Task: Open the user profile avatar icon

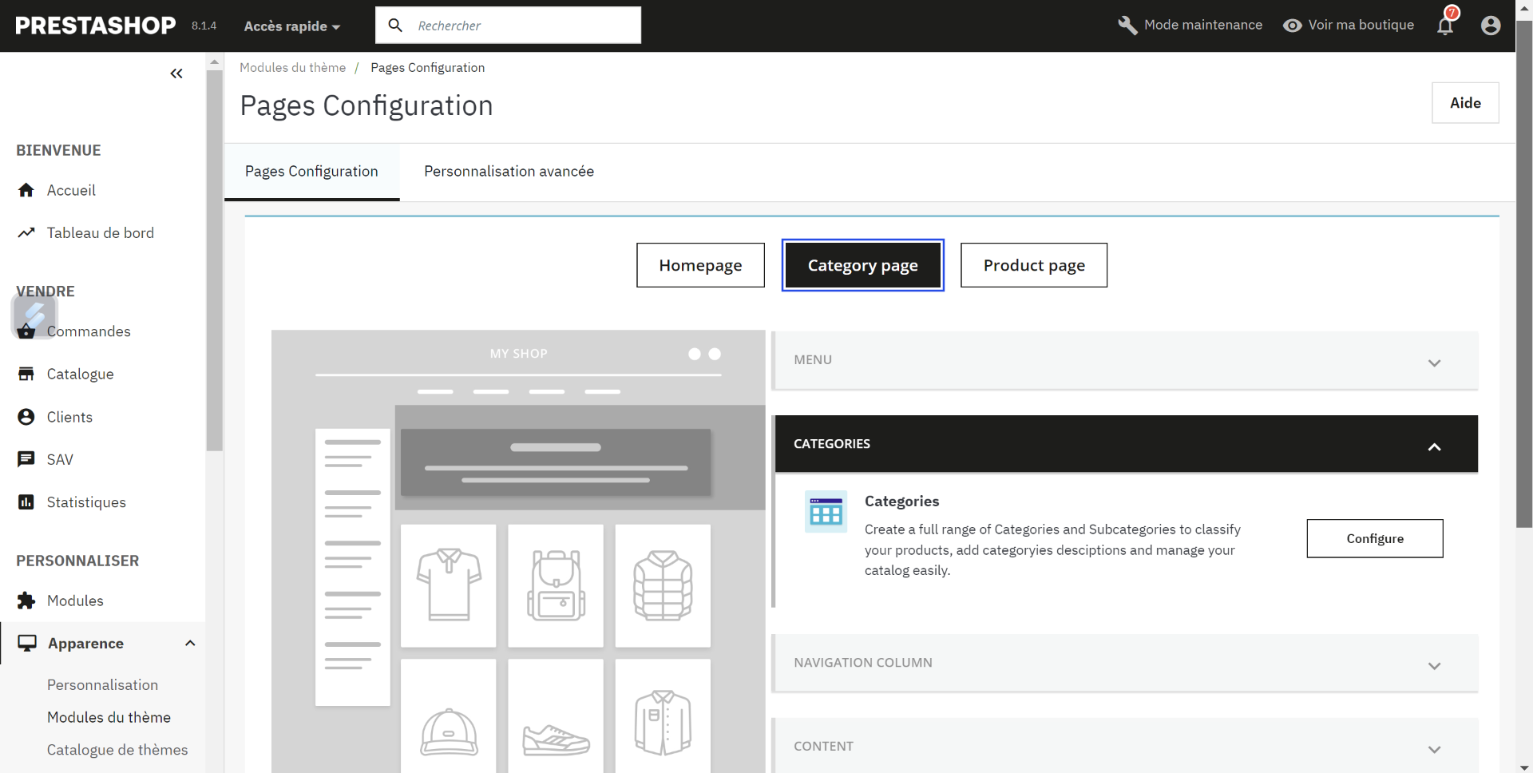Action: point(1491,26)
